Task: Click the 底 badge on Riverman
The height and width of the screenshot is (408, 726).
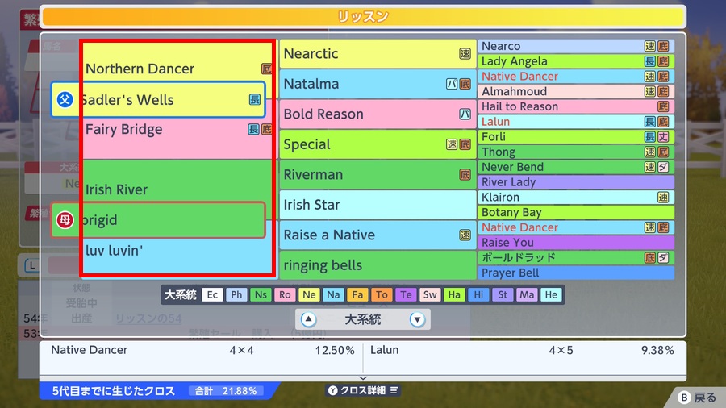Action: point(465,174)
